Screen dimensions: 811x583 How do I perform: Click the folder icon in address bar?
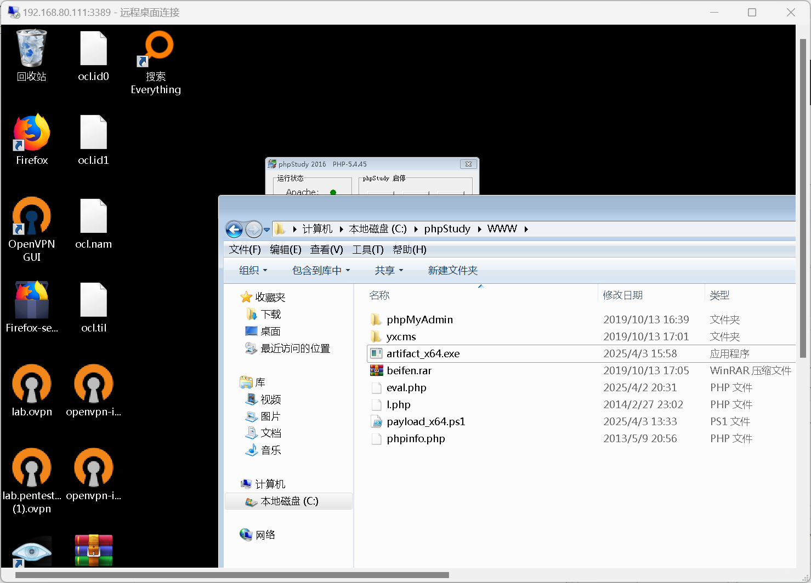click(x=280, y=228)
